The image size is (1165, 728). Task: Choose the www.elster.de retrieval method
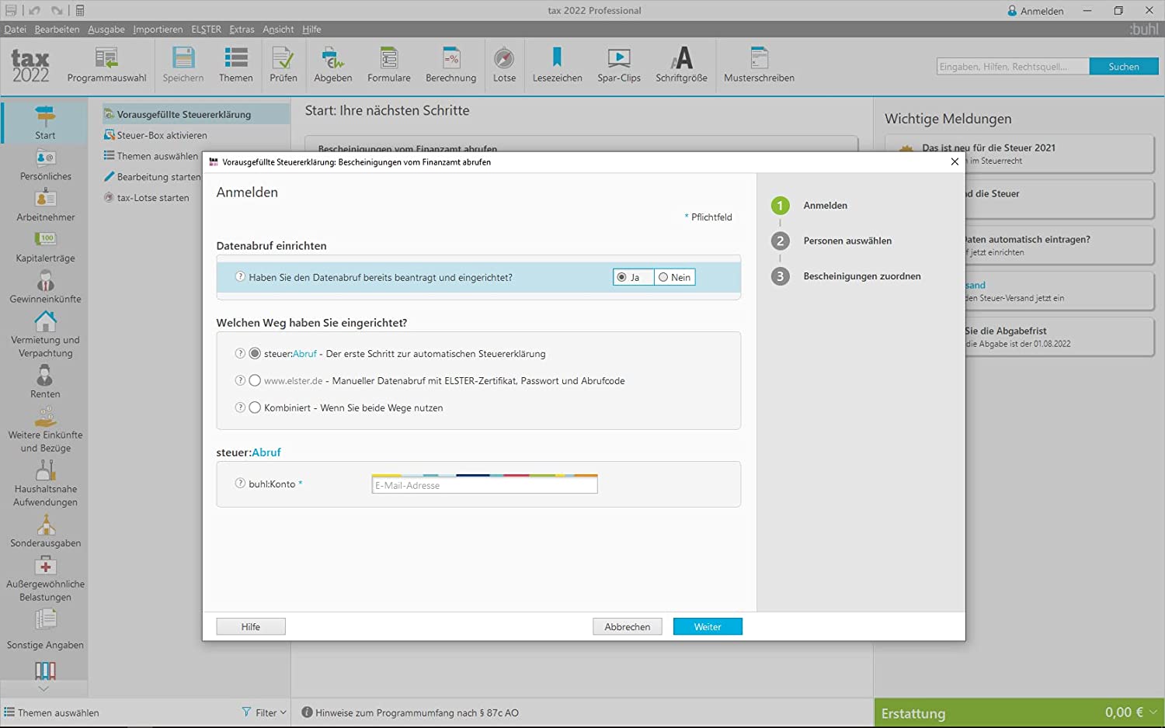(255, 381)
